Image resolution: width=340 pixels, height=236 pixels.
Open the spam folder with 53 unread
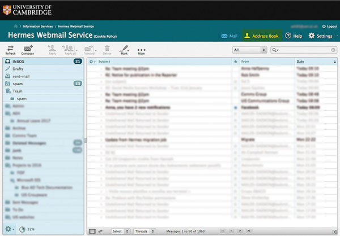coord(44,84)
